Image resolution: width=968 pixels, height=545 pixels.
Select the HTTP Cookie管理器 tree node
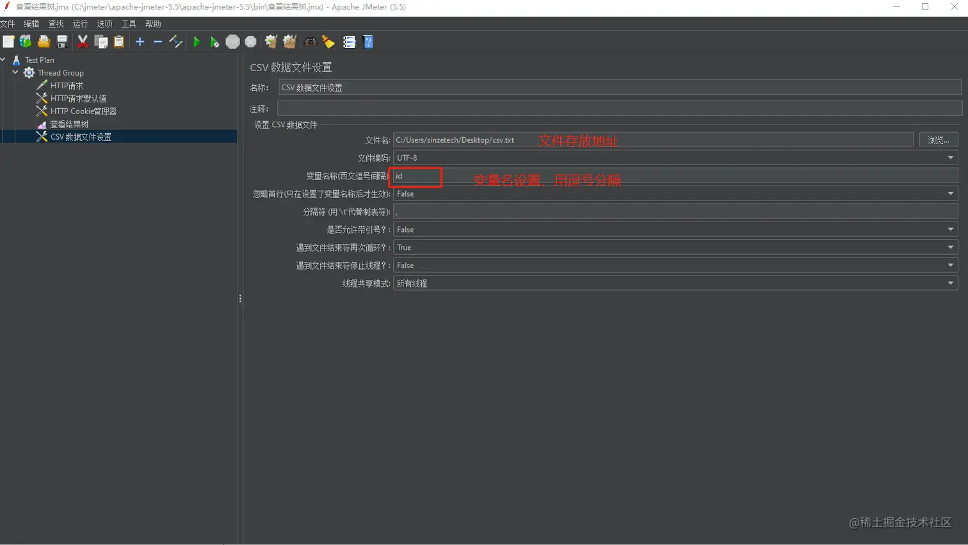(x=83, y=111)
